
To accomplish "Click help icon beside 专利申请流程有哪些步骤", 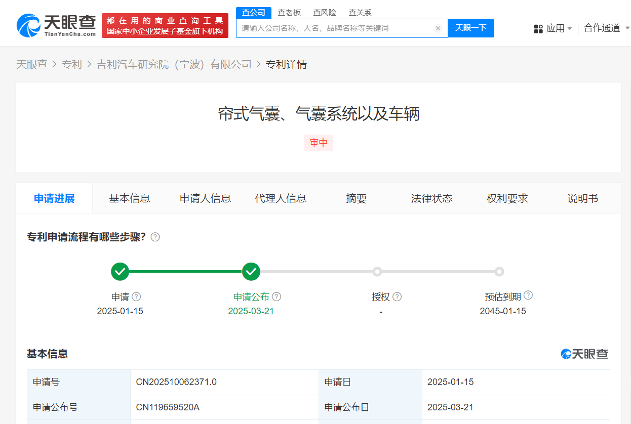I will (155, 237).
